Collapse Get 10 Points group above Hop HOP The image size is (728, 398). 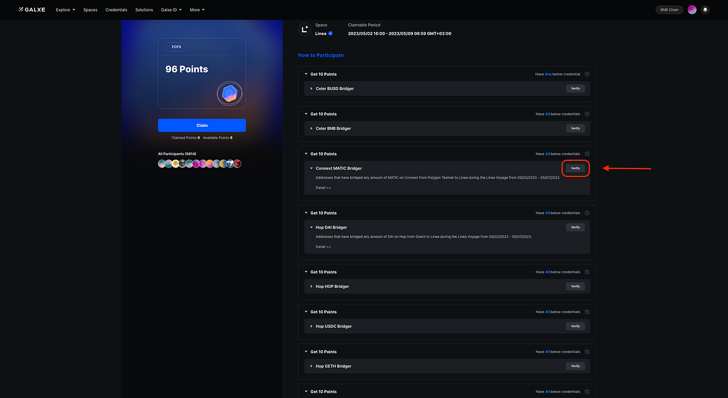pyautogui.click(x=306, y=272)
